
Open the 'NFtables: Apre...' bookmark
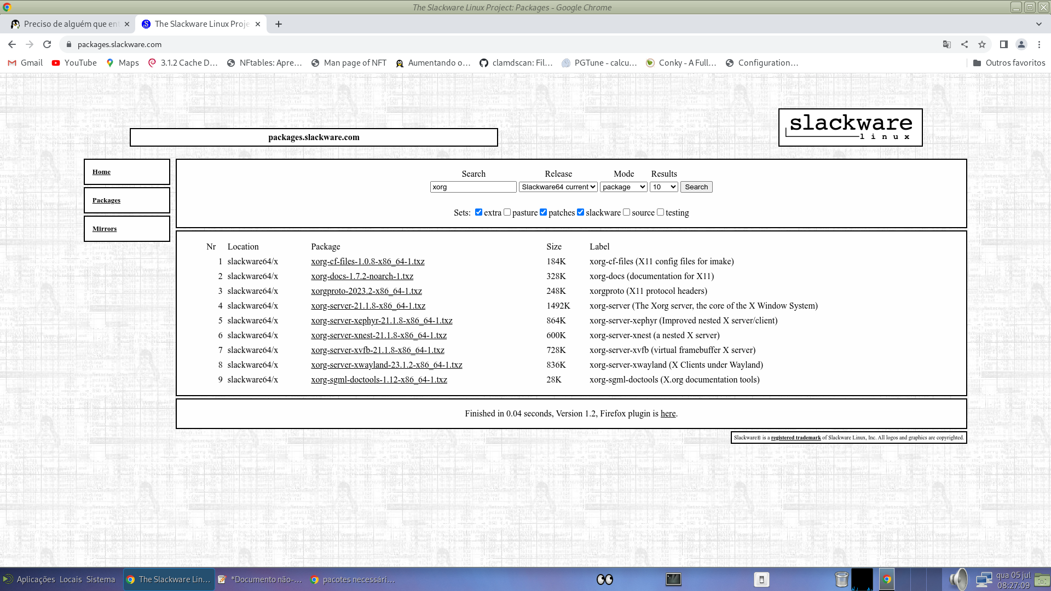tap(264, 63)
